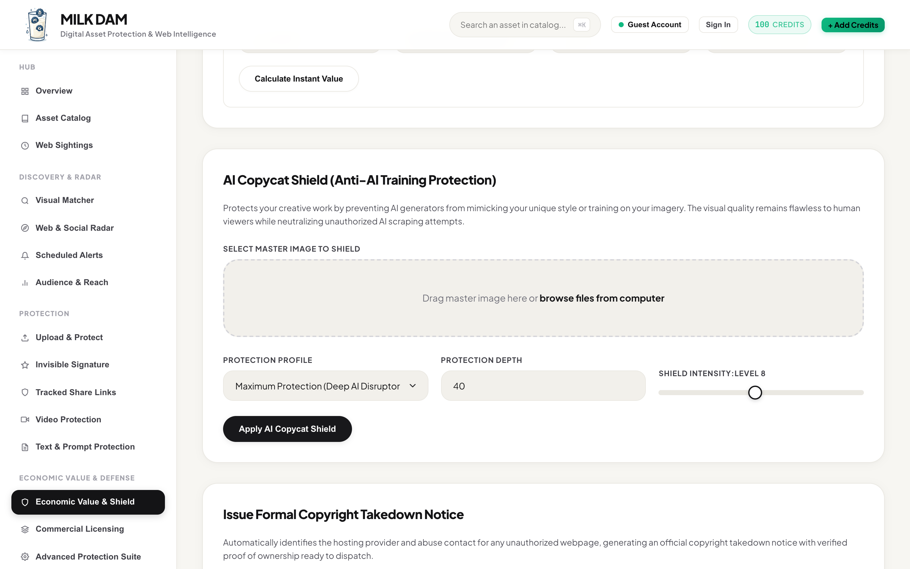This screenshot has width=910, height=569.
Task: Click the Add Credits button
Action: [853, 25]
